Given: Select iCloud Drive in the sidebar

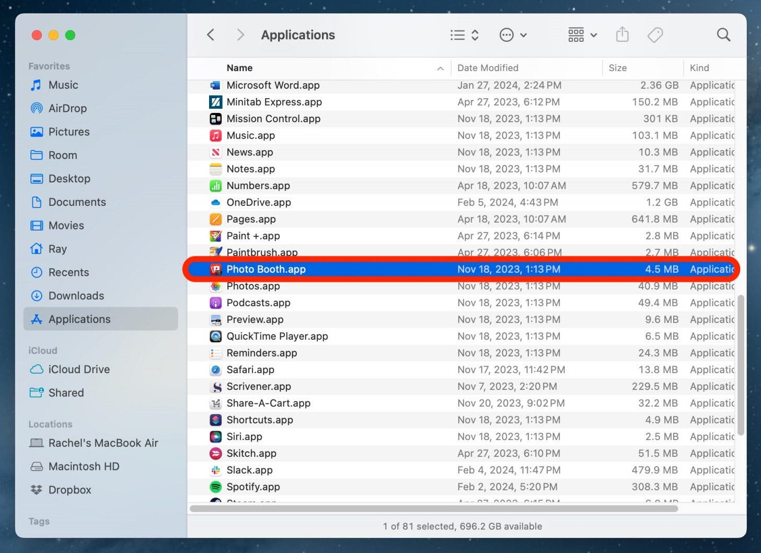Looking at the screenshot, I should tap(79, 370).
